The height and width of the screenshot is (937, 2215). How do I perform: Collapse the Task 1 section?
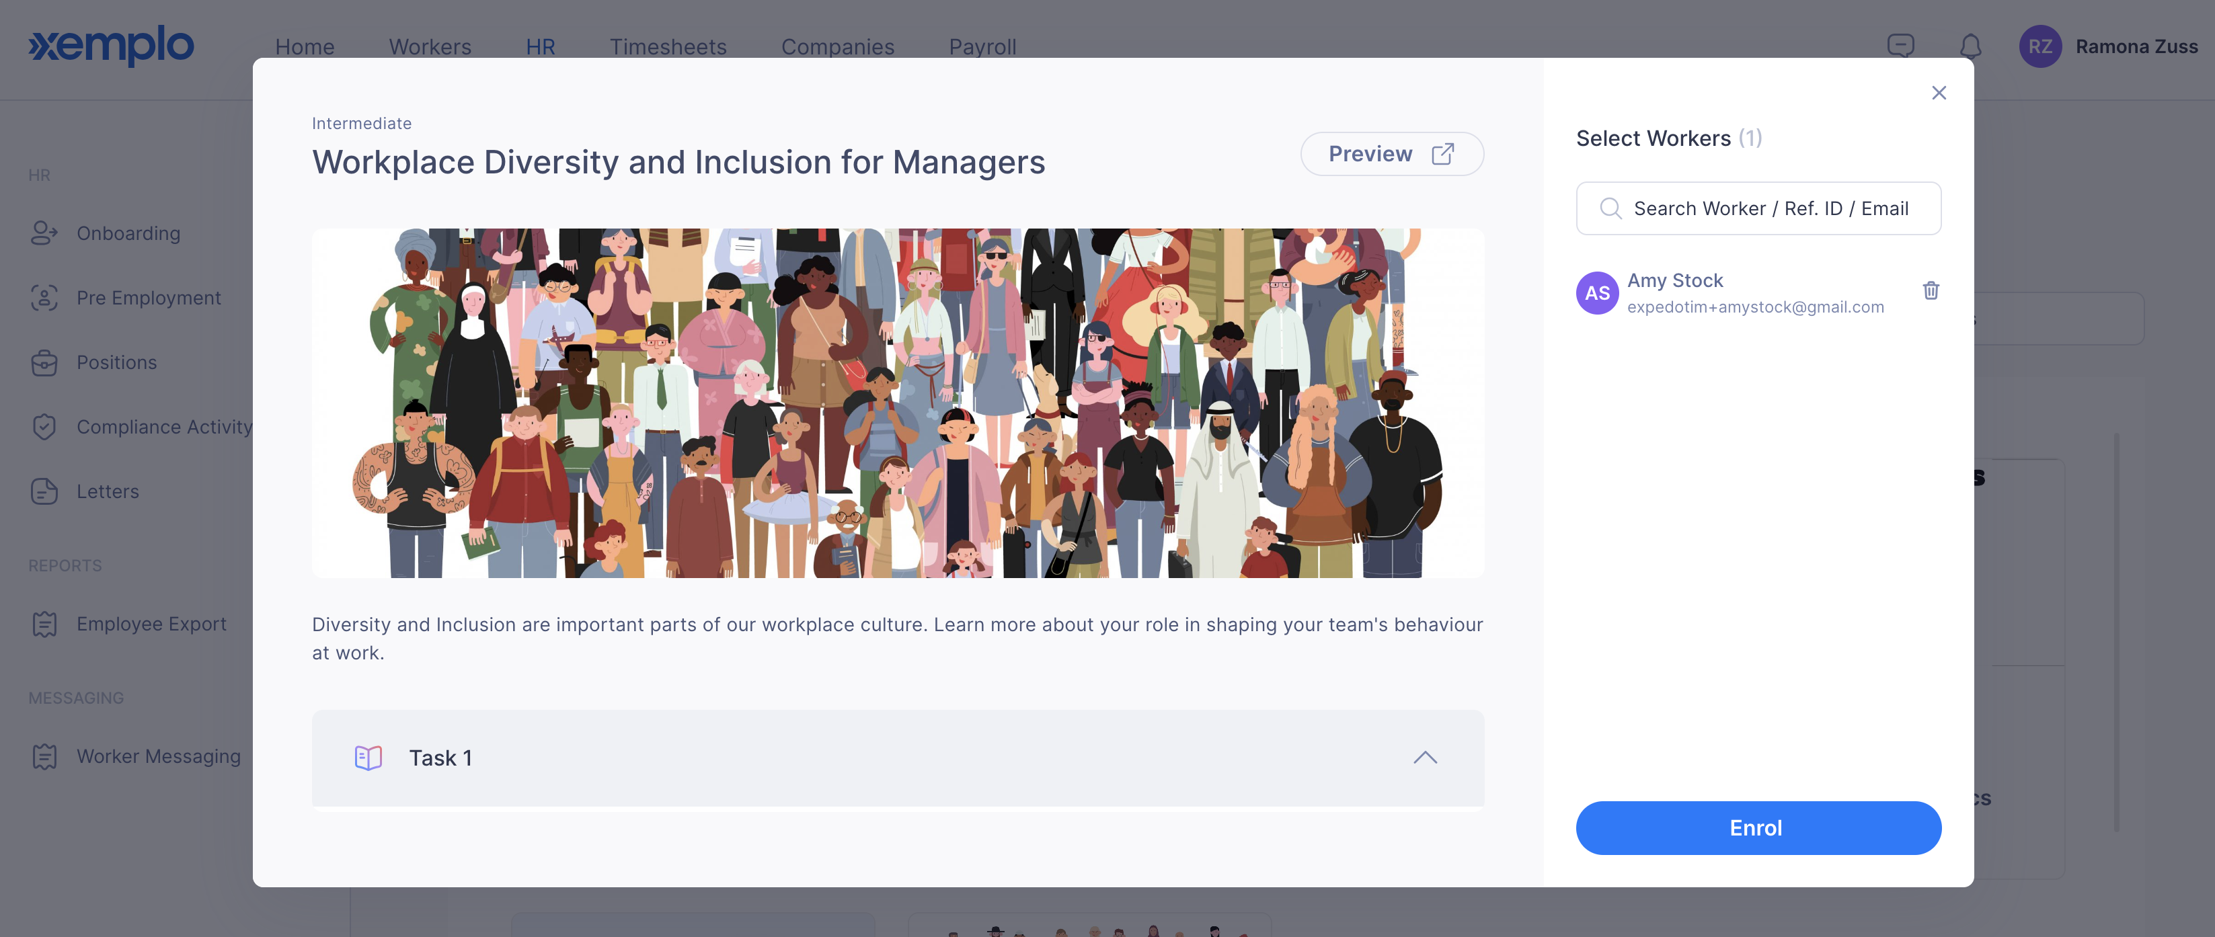1425,758
